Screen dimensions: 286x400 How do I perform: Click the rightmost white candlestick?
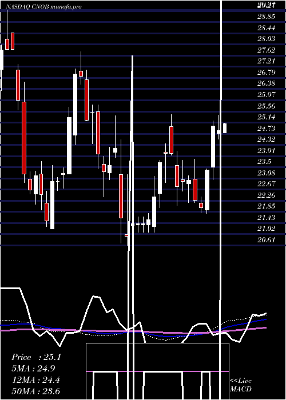[x=225, y=128]
